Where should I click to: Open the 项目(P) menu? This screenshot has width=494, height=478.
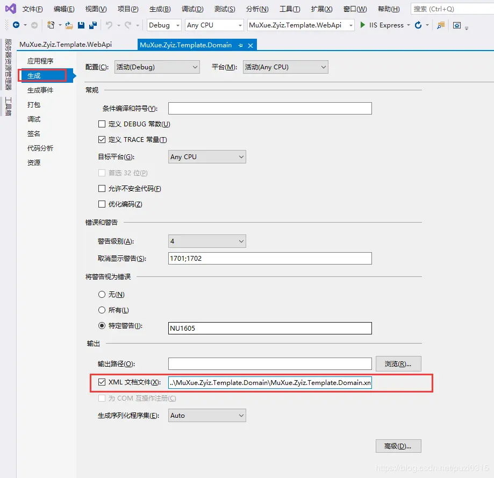128,9
